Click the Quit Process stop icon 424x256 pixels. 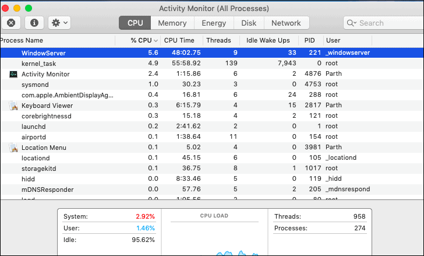(x=11, y=23)
